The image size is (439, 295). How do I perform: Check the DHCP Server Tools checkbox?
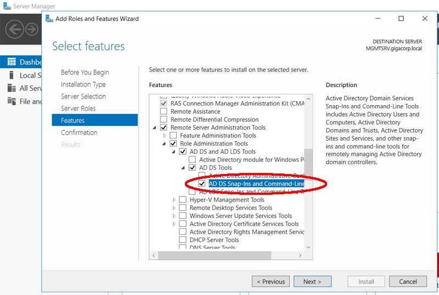click(x=183, y=240)
